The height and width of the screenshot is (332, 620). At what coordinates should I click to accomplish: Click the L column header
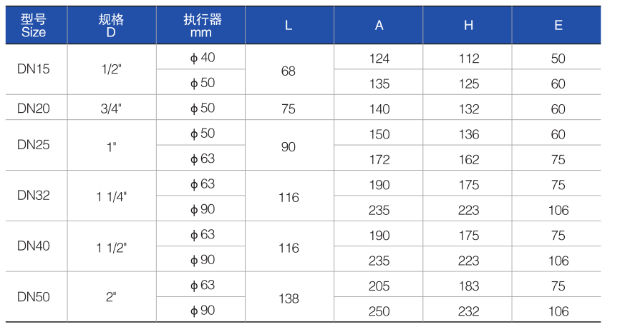click(289, 25)
